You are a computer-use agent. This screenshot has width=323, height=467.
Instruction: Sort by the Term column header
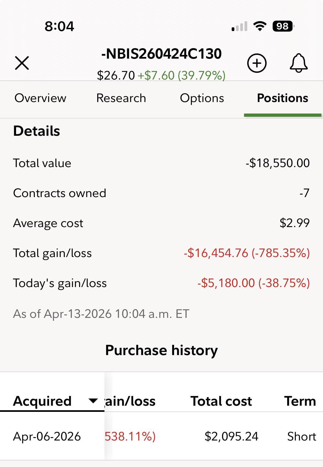coord(300,401)
